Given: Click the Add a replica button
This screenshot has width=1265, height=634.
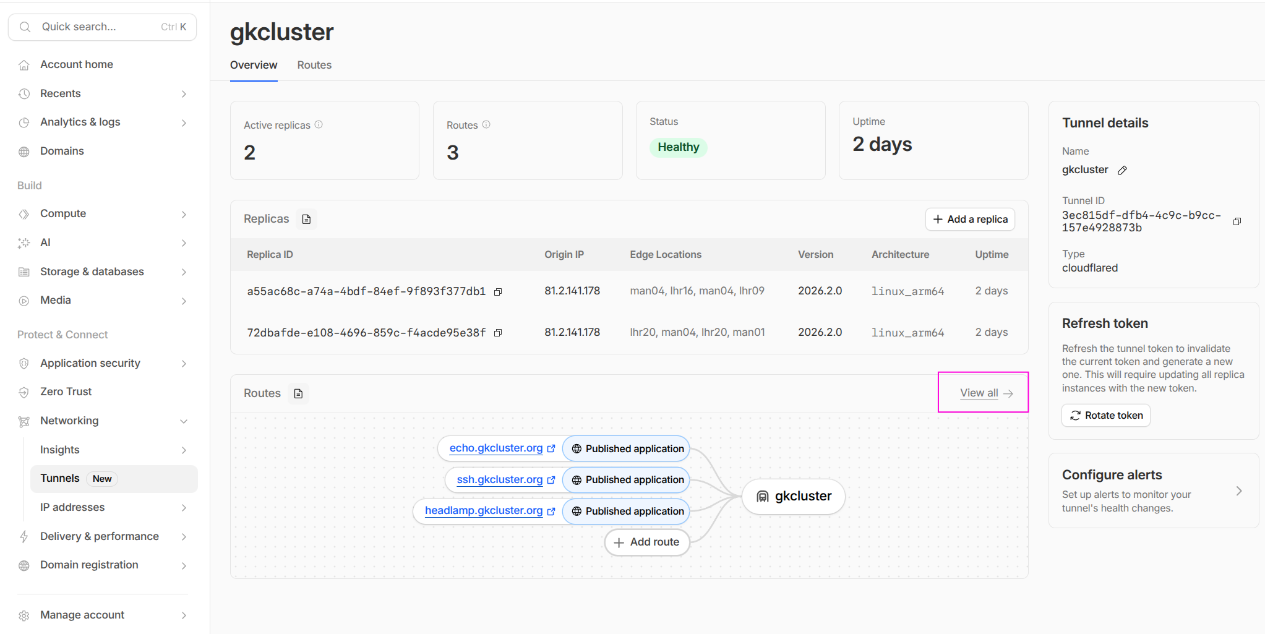Looking at the screenshot, I should 969,220.
